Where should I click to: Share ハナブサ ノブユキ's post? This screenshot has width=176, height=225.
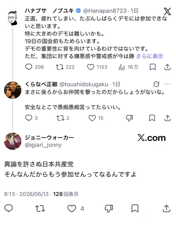(x=167, y=67)
